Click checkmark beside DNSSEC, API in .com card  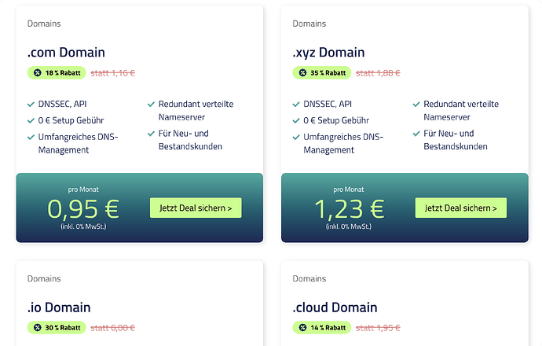click(31, 104)
